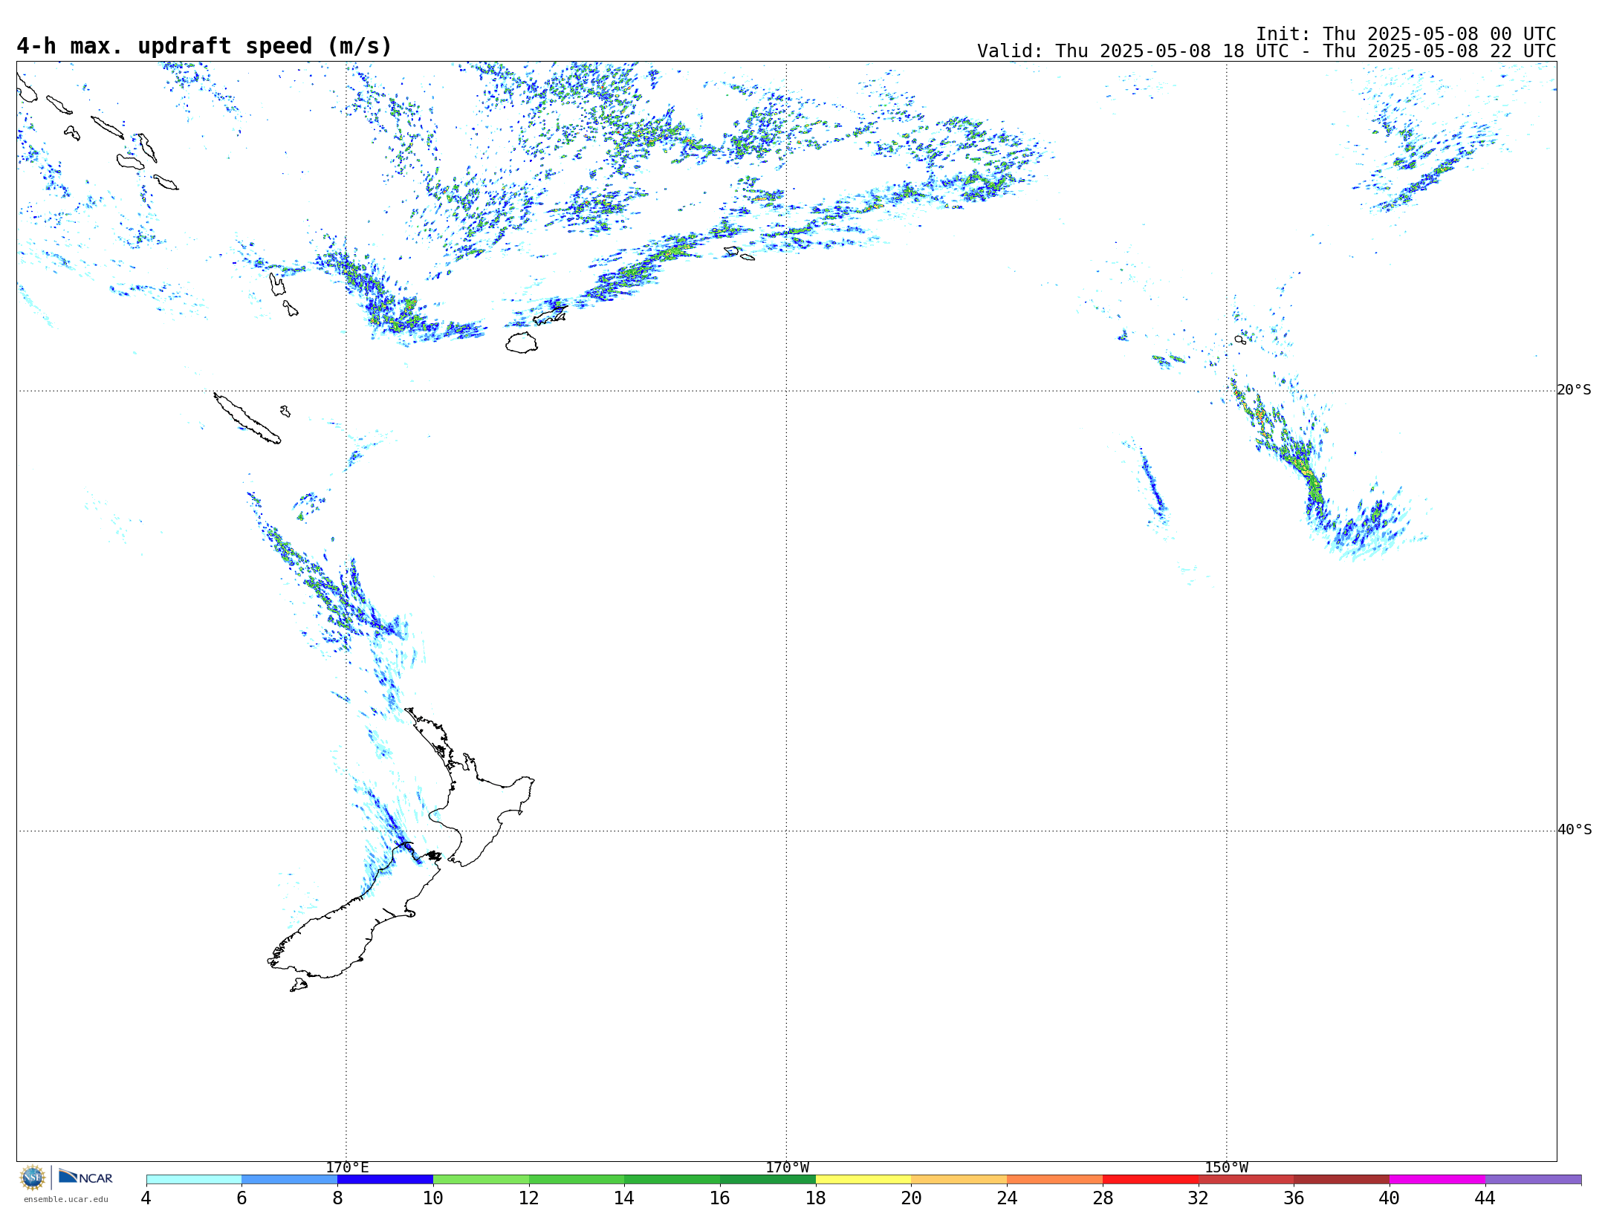Click the 150°W longitude label
This screenshot has height=1208, width=1605.
click(1227, 1168)
